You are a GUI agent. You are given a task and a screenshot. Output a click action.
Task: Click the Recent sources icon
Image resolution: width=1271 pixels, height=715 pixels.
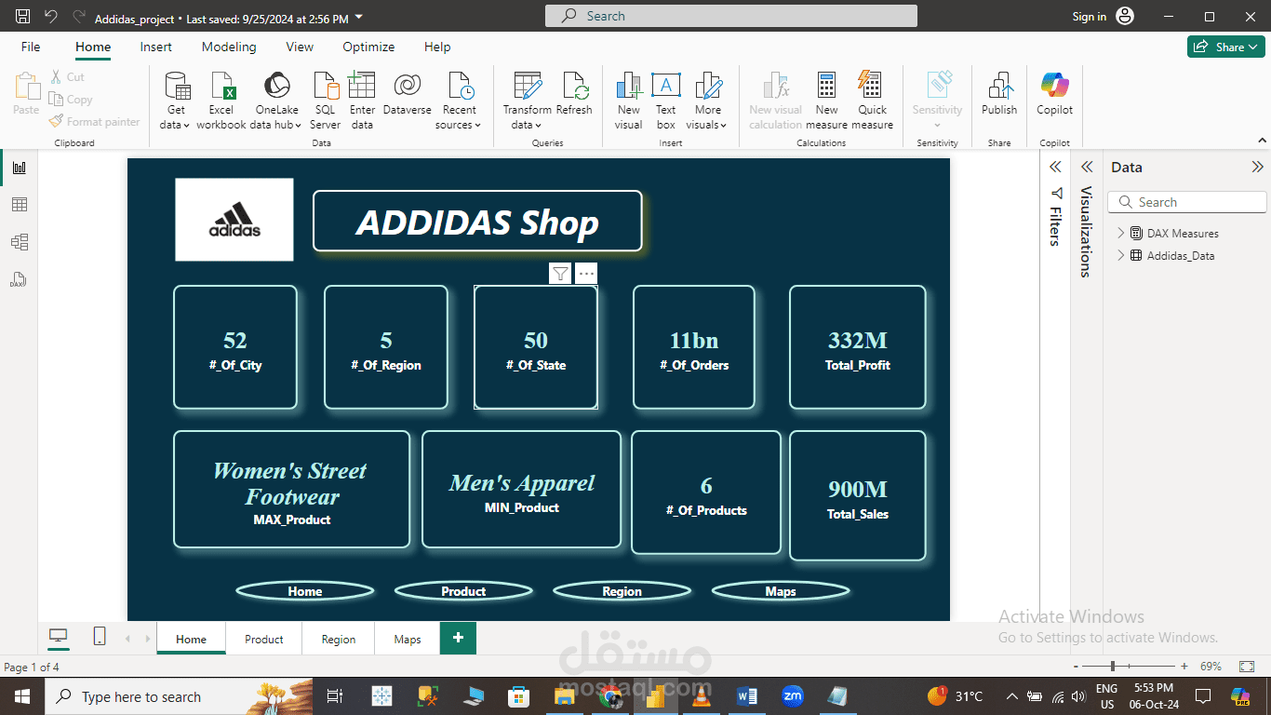pos(460,86)
